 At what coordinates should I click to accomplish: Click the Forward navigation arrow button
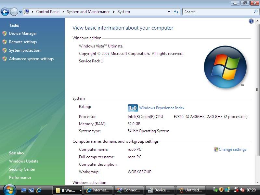[x=14, y=12]
